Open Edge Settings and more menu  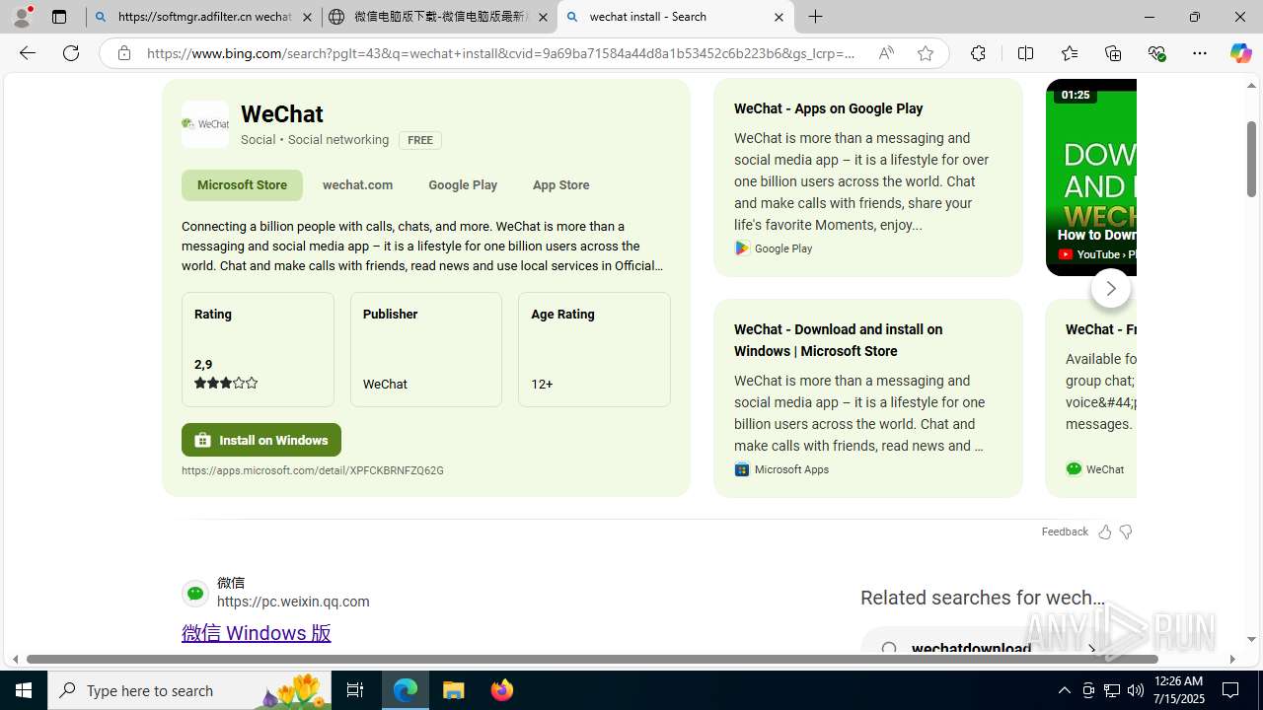coord(1200,53)
